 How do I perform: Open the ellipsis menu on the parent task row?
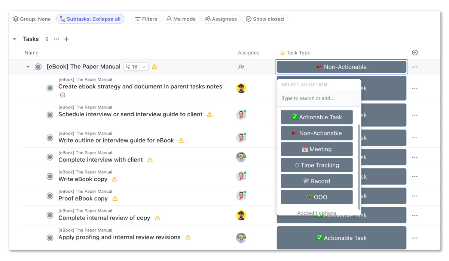point(415,66)
